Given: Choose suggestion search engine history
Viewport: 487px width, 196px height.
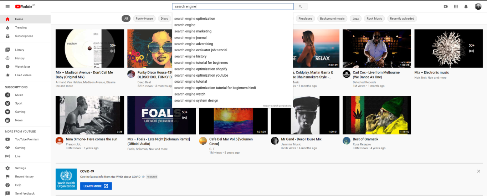Looking at the screenshot, I should (x=232, y=56).
